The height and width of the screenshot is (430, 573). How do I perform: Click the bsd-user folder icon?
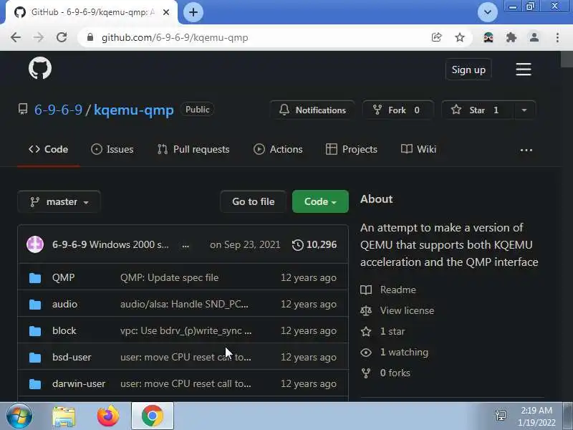tap(35, 357)
